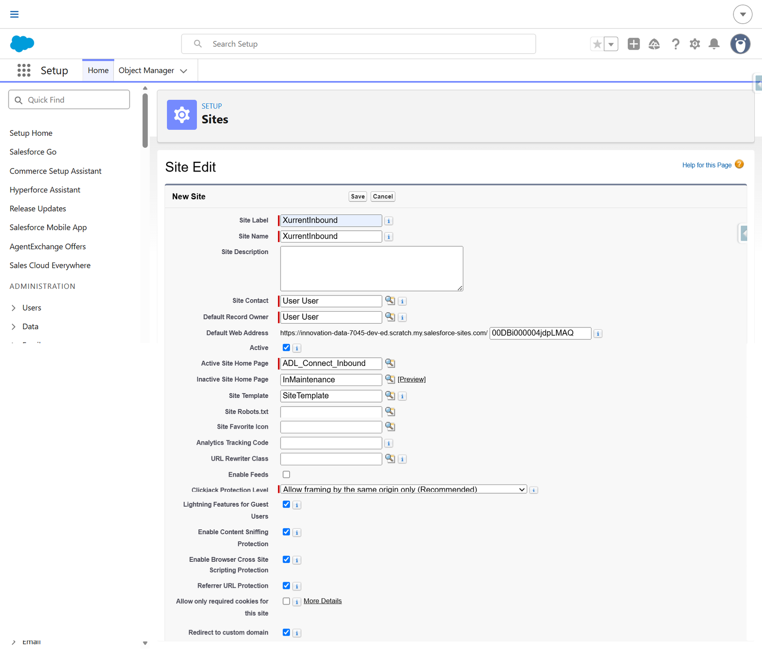Click the orange help icon beside Help for this Page
The width and height of the screenshot is (762, 650).
[739, 164]
